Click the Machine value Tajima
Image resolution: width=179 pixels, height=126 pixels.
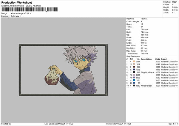pyautogui.click(x=143, y=19)
